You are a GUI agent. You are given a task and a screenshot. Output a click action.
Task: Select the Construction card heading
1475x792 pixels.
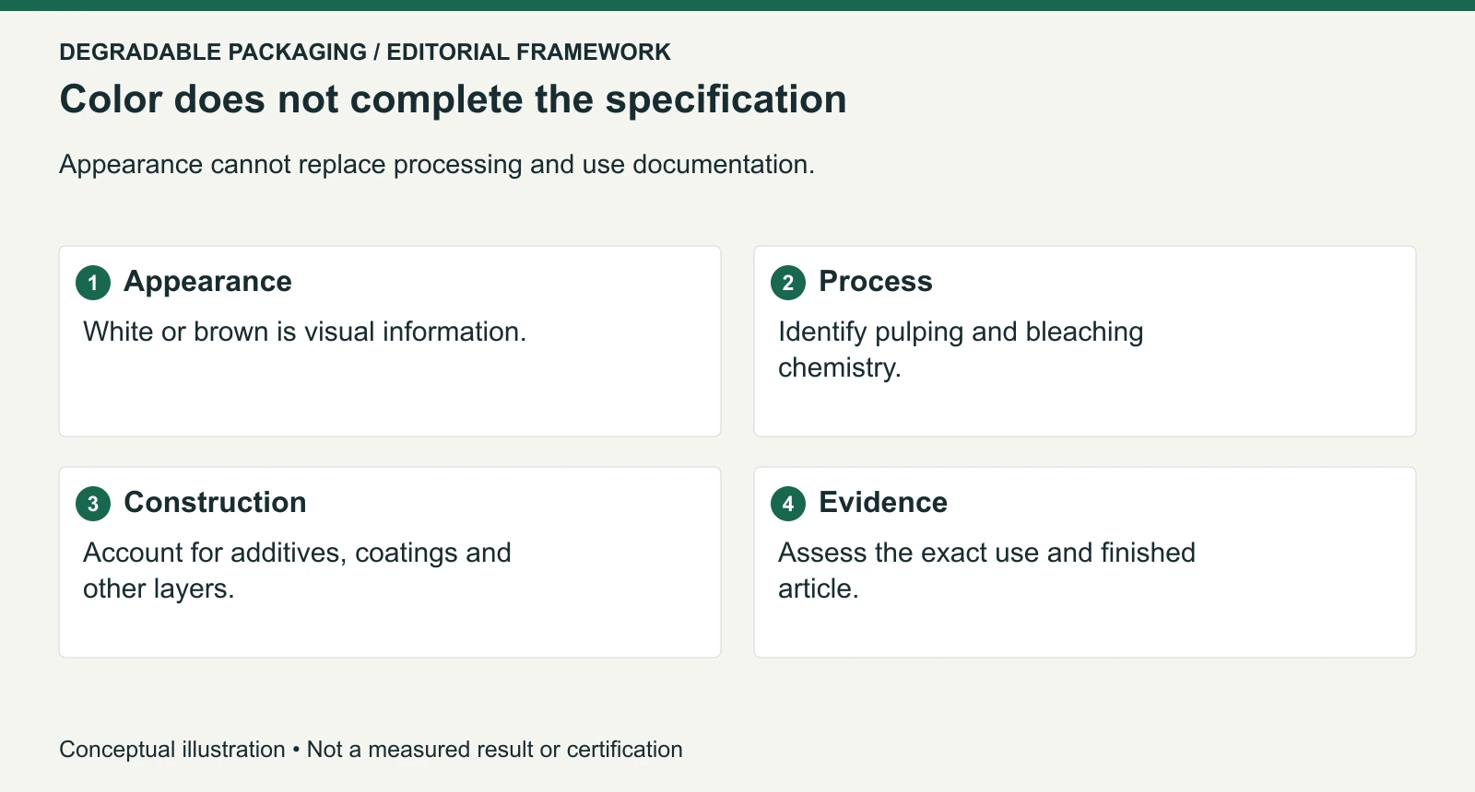[215, 503]
